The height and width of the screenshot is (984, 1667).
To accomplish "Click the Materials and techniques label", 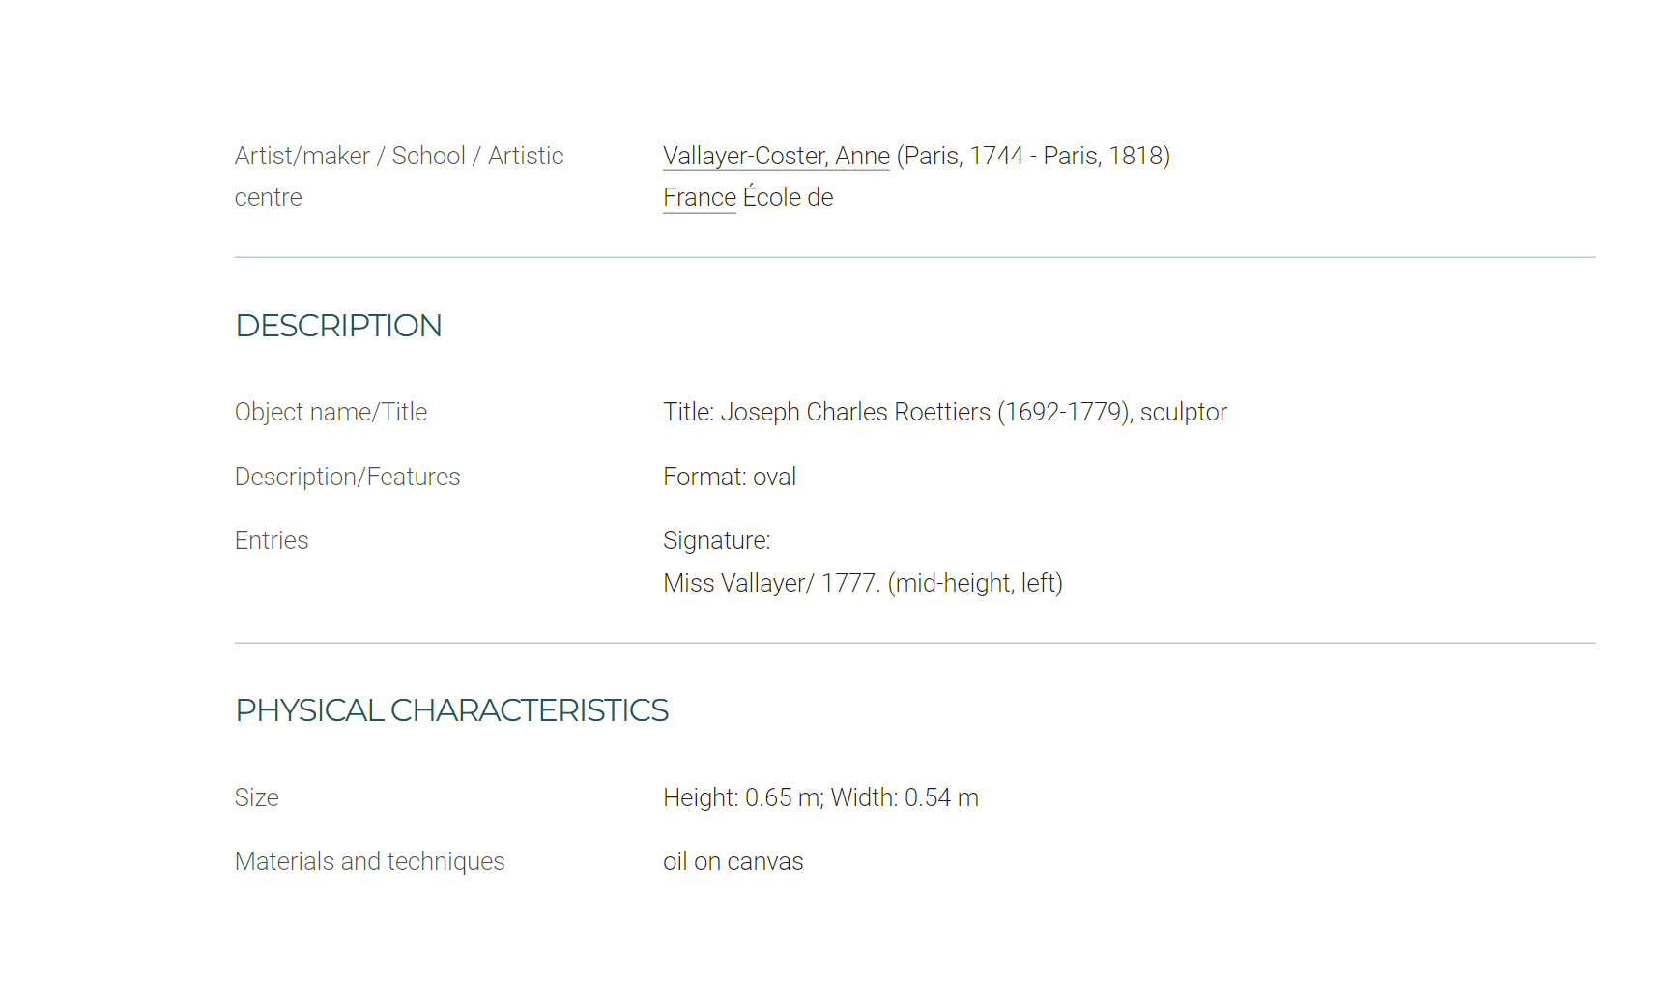I will pos(369,861).
